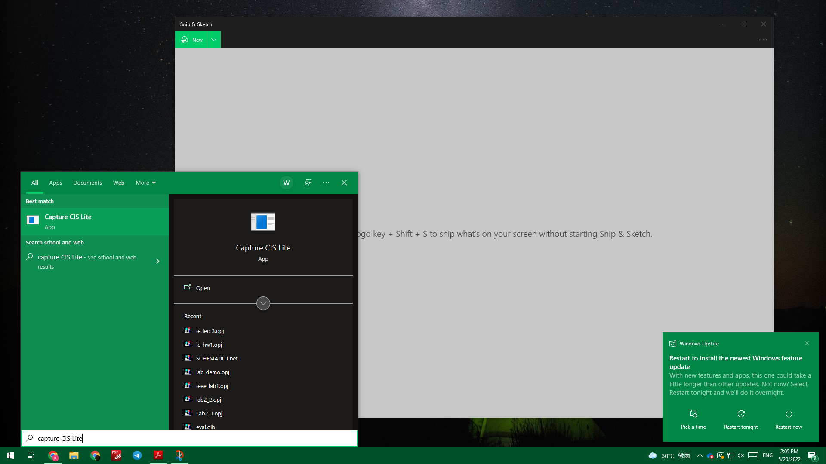Open the New snip delay dropdown arrow
826x464 pixels.
(x=214, y=40)
